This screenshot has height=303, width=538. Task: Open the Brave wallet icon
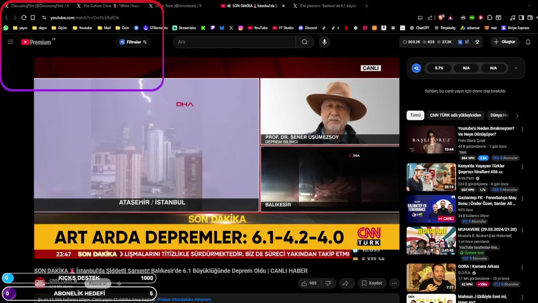pos(530,18)
